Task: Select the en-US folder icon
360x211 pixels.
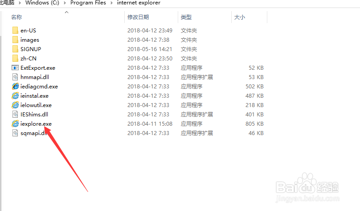Action: (x=15, y=31)
